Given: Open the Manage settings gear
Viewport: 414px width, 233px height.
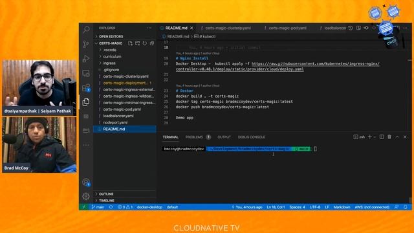Looking at the screenshot, I should click(86, 196).
